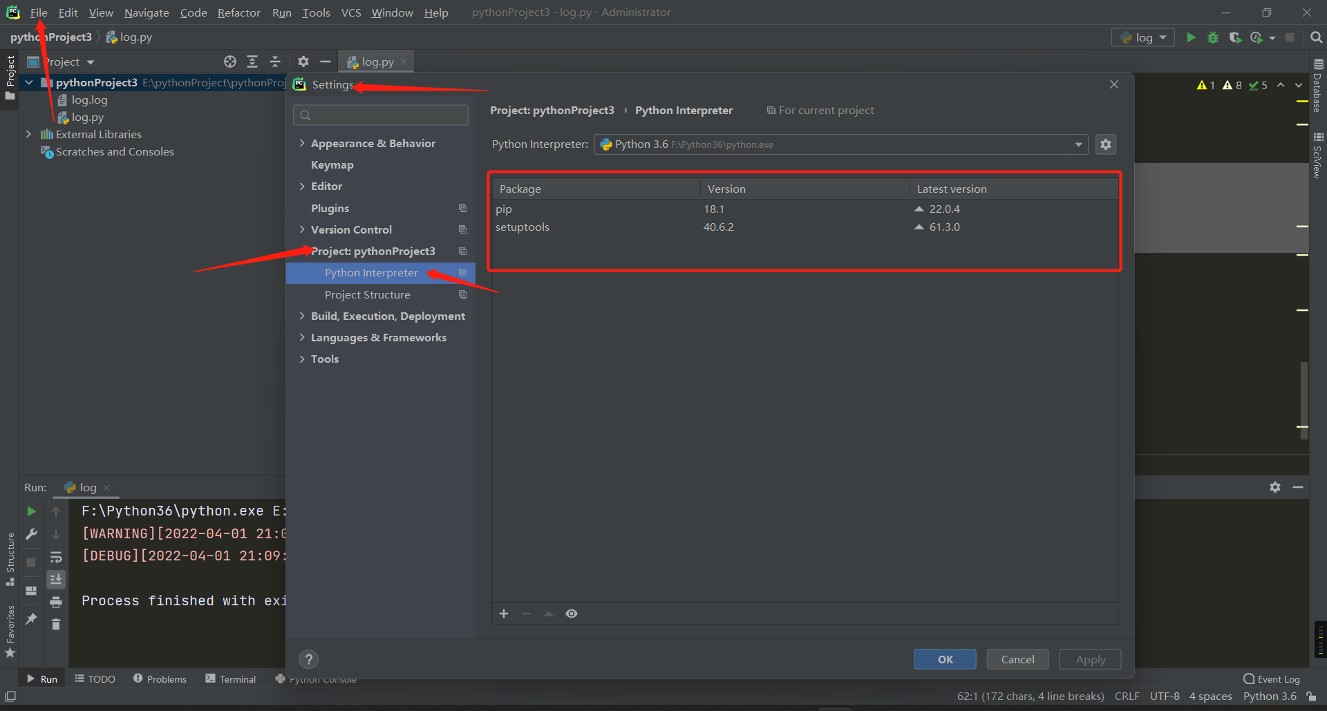Select setuptools package row
This screenshot has height=711, width=1327.
point(805,227)
